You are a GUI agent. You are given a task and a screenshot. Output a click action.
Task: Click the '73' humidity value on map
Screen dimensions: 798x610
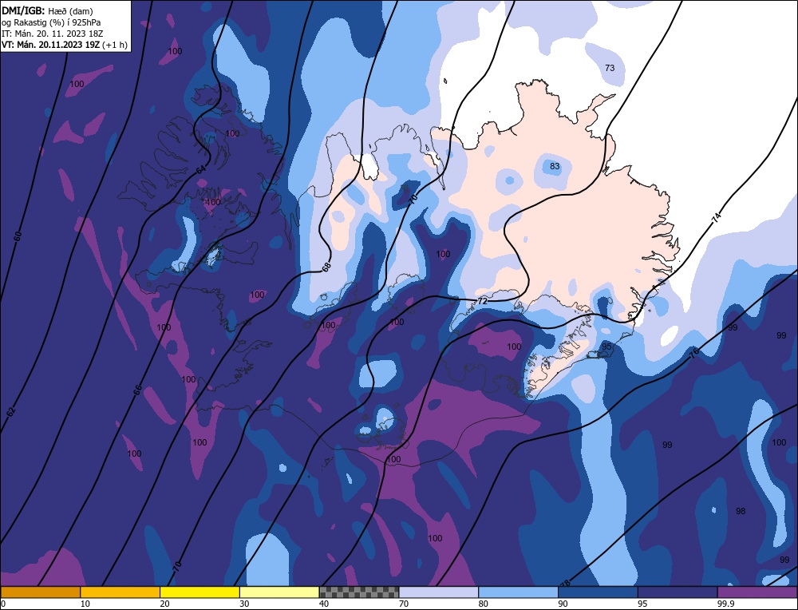610,68
